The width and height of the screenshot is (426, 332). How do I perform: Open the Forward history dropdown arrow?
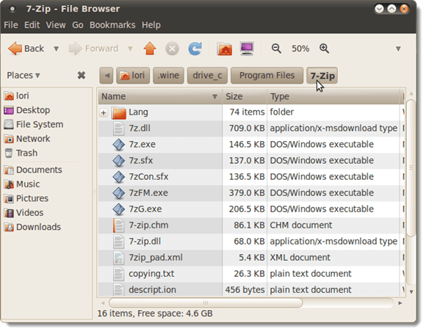coord(130,49)
